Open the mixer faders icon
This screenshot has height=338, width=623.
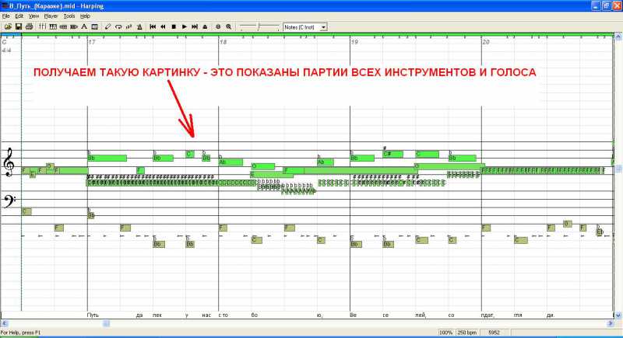click(x=42, y=27)
